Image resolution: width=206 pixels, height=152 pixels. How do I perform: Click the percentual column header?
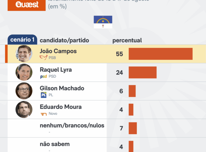point(127,40)
